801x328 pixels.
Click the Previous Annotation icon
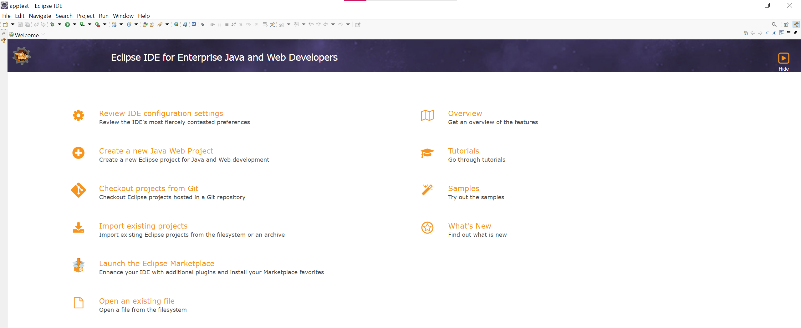tap(296, 24)
